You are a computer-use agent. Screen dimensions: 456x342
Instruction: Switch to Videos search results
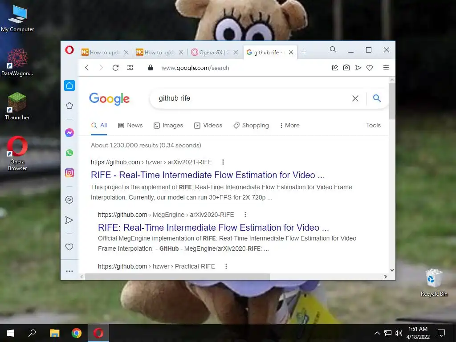[x=208, y=125]
